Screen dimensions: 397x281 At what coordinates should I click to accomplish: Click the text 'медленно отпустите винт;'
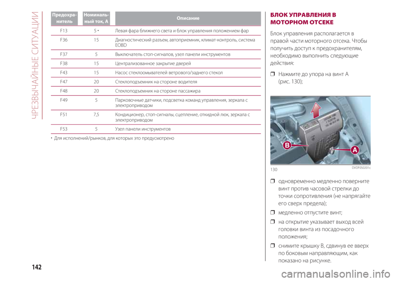[310, 213]
